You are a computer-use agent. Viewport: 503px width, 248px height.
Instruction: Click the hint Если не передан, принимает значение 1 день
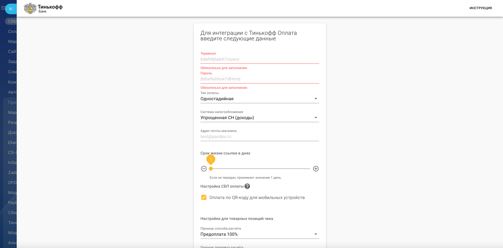(246, 178)
